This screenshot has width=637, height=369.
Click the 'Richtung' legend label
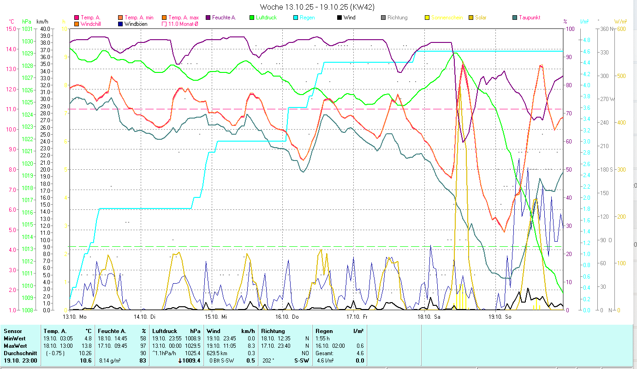398,18
